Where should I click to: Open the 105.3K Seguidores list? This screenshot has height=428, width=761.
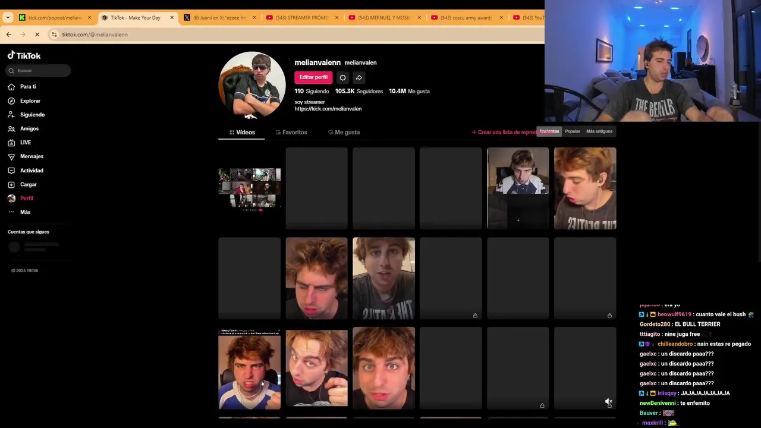tap(359, 91)
